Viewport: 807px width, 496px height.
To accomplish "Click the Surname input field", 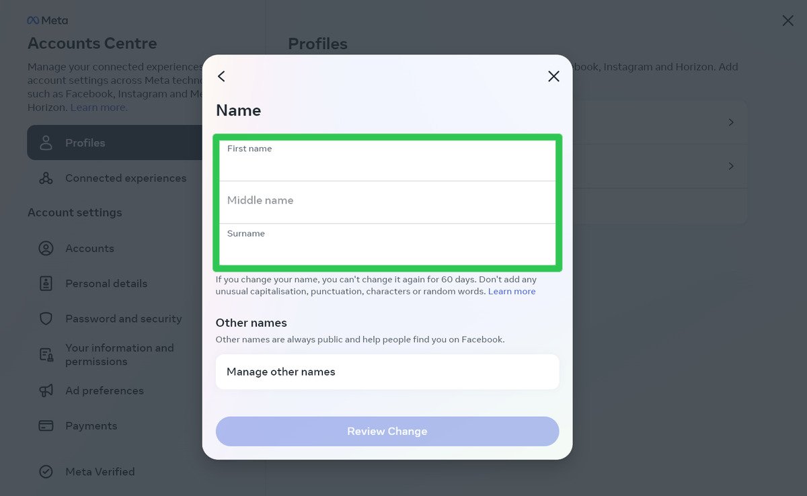I will (387, 245).
